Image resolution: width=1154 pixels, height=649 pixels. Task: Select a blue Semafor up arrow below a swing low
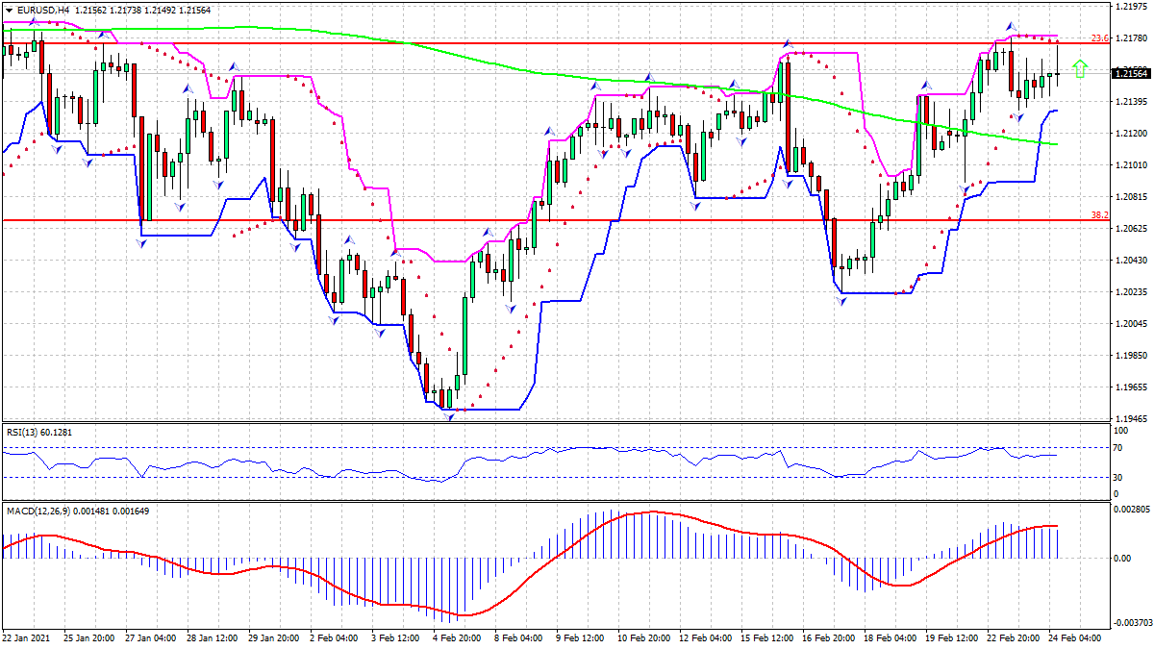click(x=448, y=417)
